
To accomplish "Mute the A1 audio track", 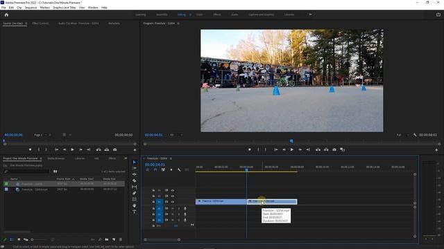I will coord(173,208).
